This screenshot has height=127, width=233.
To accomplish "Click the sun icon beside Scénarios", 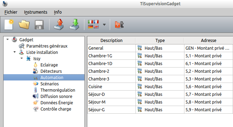I will click(36, 84).
